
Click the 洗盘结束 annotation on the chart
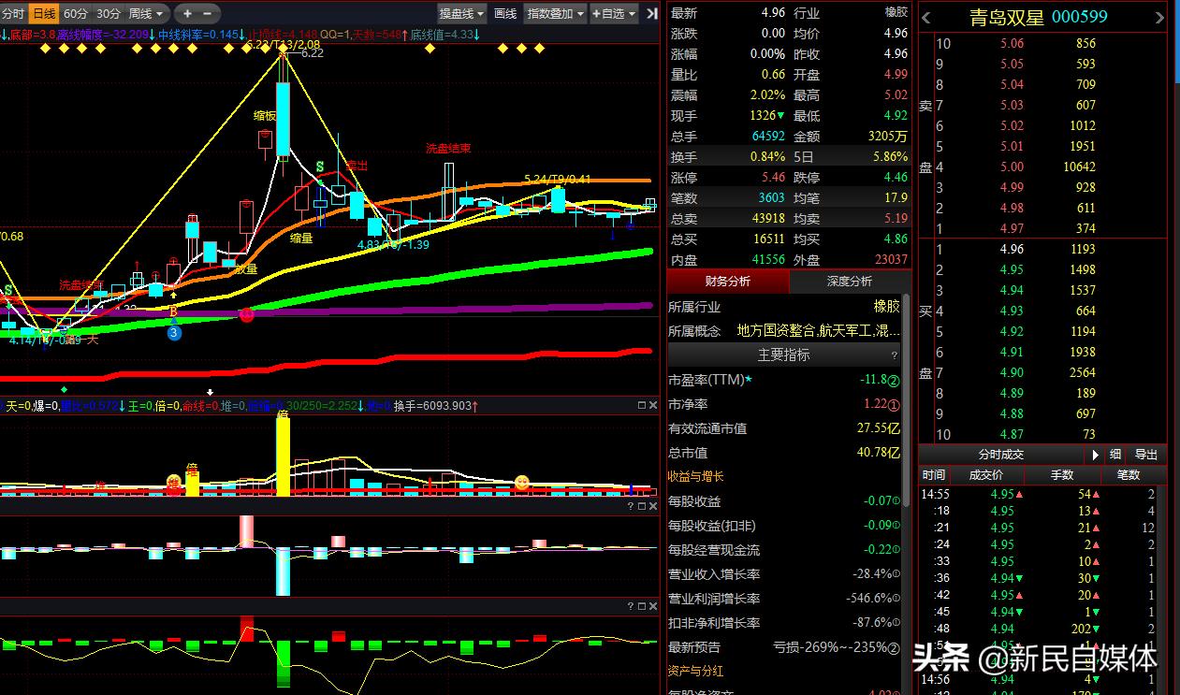tap(448, 148)
